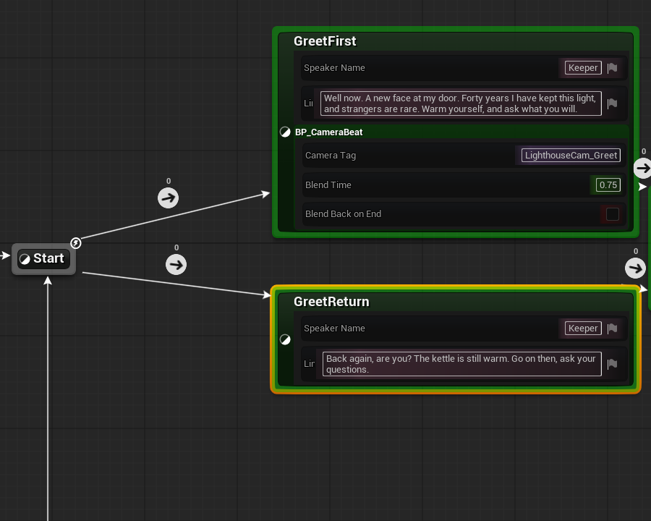Select the BP_CameraBeat sub-node header
The image size is (651, 521).
point(461,132)
